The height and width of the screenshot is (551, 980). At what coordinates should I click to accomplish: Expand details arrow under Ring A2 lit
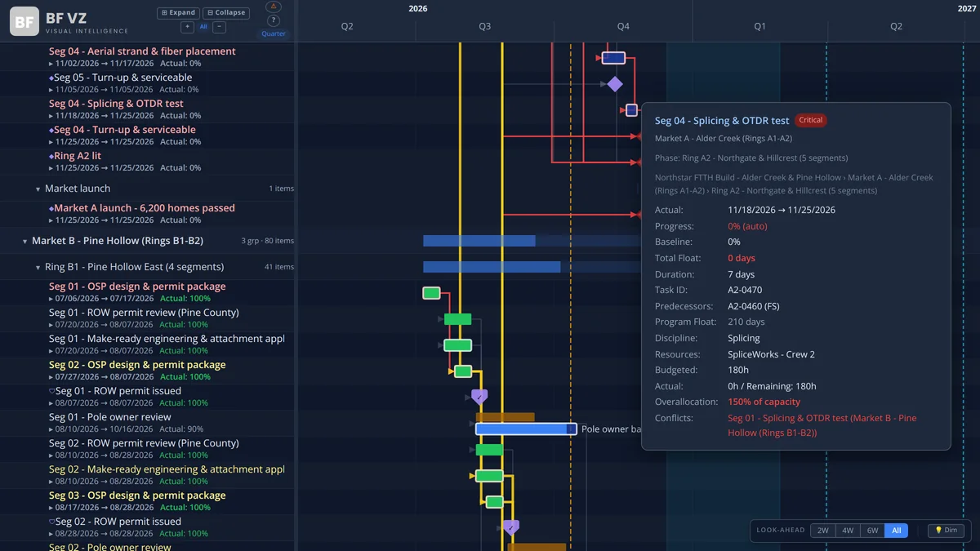coord(51,168)
